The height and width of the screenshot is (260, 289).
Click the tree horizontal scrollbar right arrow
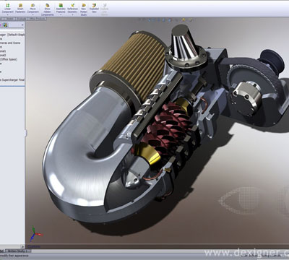pos(22,246)
